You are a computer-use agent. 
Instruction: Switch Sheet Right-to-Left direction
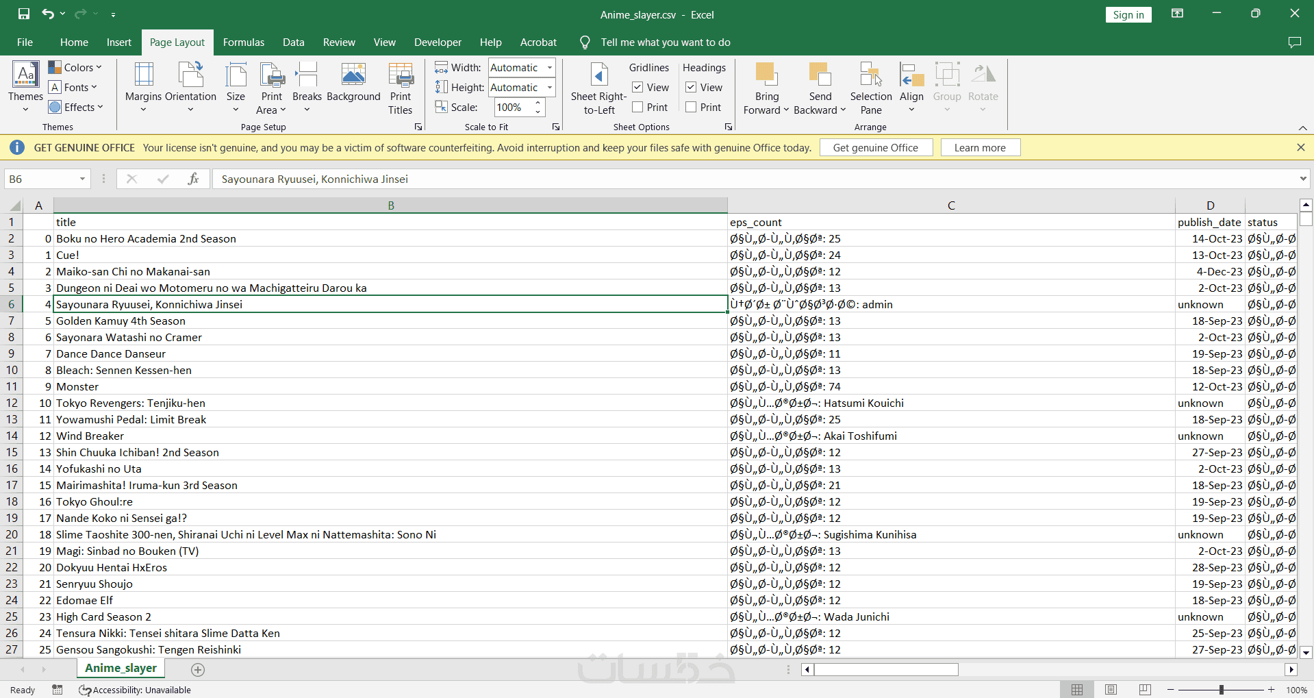pyautogui.click(x=599, y=88)
